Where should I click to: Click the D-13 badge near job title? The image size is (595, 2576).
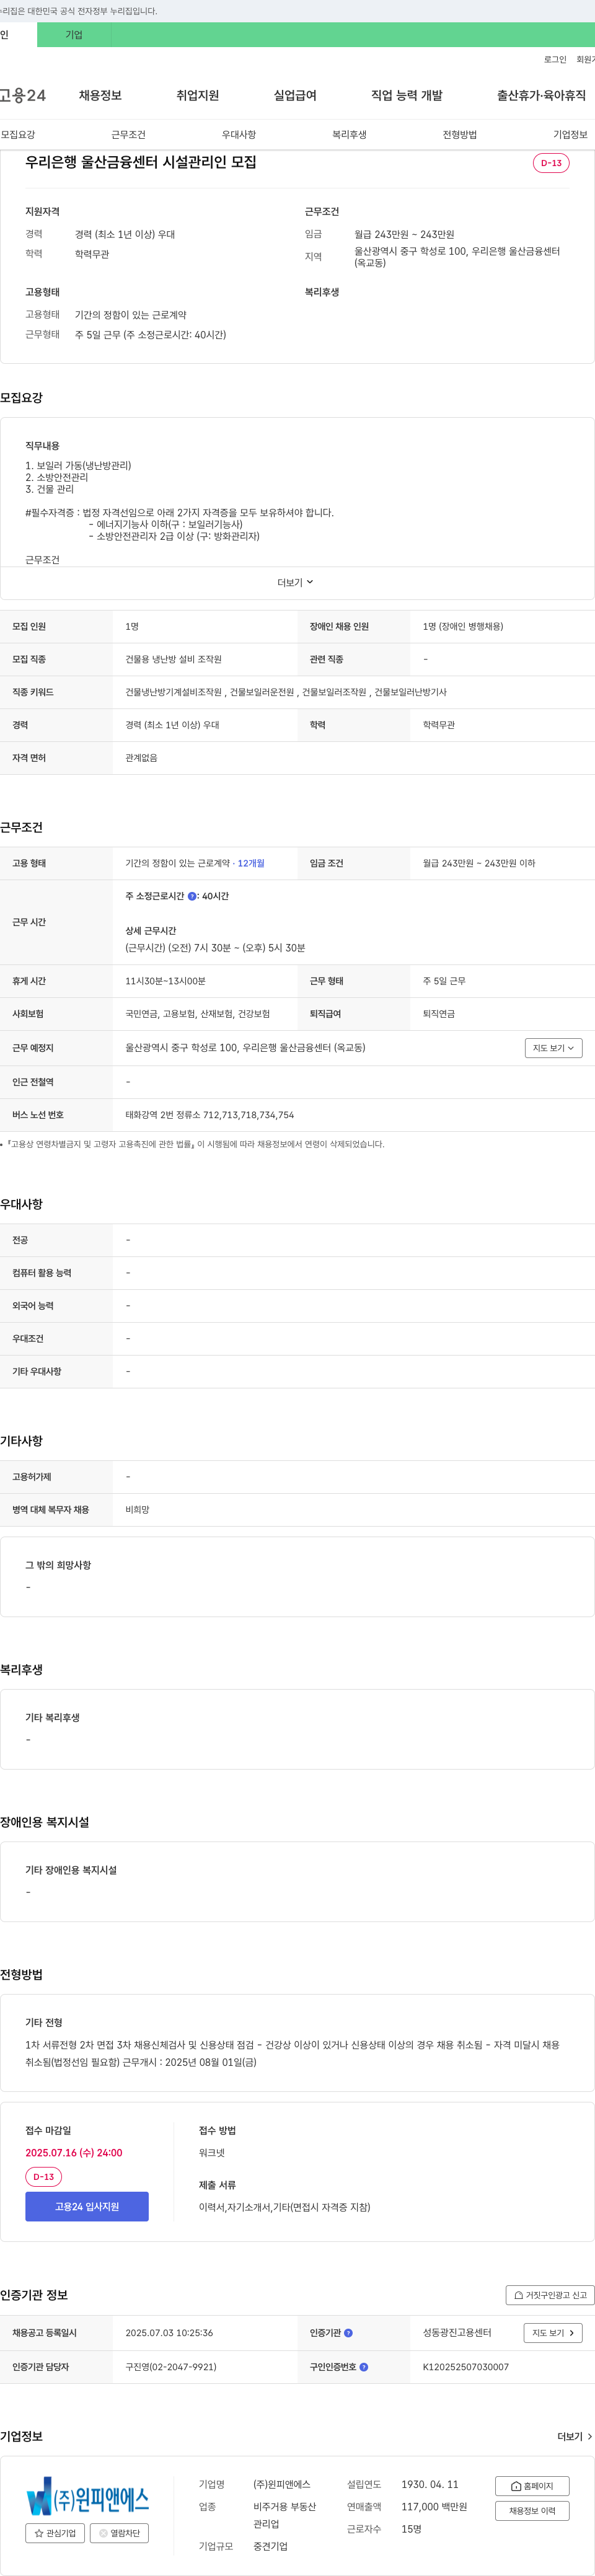pos(551,163)
